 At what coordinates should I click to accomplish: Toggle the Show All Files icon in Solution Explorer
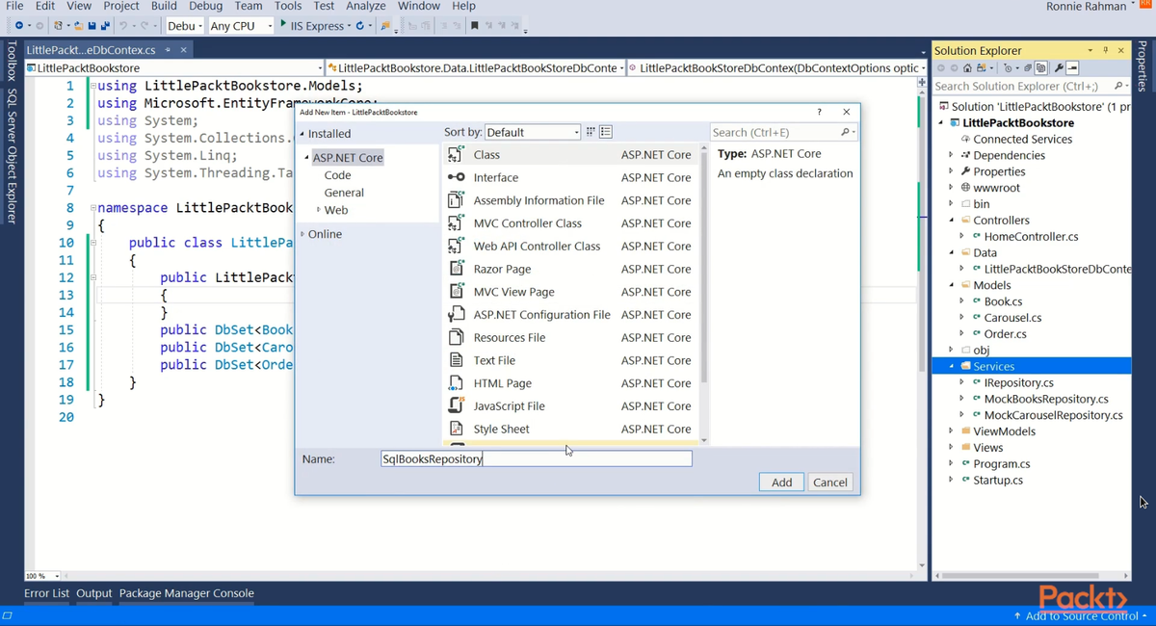point(1040,68)
